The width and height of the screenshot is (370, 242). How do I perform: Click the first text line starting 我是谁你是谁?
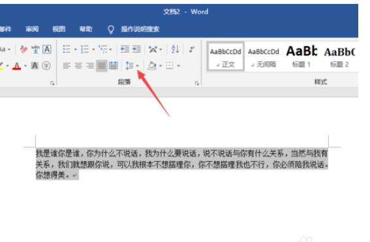(x=181, y=153)
